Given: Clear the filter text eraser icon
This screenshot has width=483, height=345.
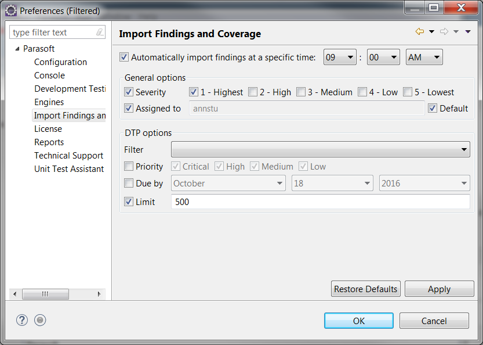Looking at the screenshot, I should tap(100, 32).
